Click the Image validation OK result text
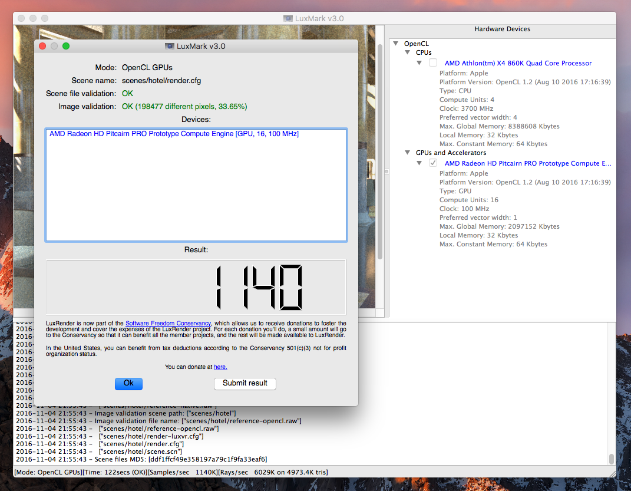 [184, 107]
